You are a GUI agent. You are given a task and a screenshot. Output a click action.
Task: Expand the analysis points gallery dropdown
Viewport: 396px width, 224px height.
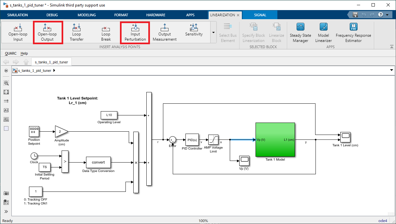213,32
